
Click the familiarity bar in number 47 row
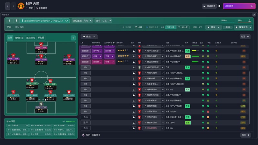pos(195,62)
